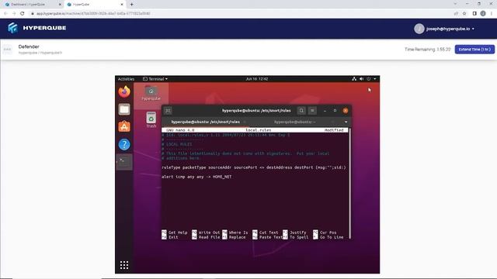Open joseph@hyperqube.io account dropdown
Screen dimensions: 497x279
click(450, 29)
